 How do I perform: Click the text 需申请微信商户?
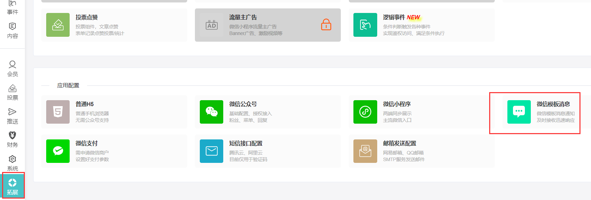92,153
